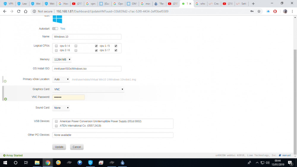Open a new browser tab
Viewport: 297px width, 167px height.
(253, 4)
